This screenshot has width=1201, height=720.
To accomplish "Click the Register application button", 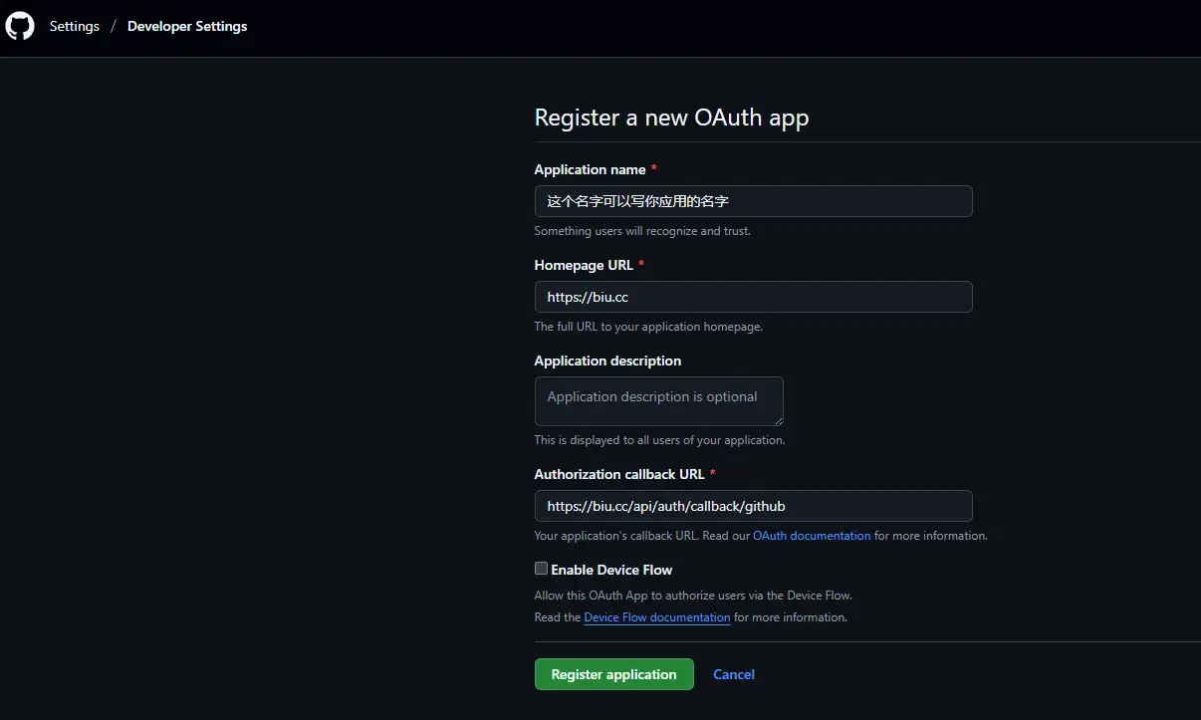I will pos(613,674).
